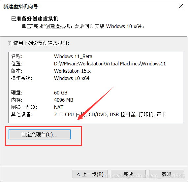Select the NAT network adapter value
The width and height of the screenshot is (188, 182).
[x=59, y=107]
